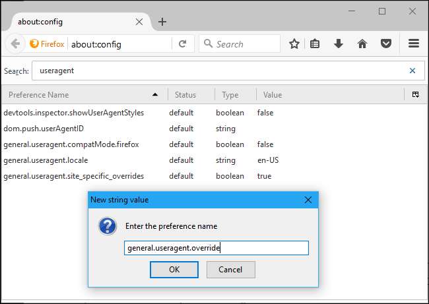The width and height of the screenshot is (429, 304).
Task: Go to the Home page icon
Action: (x=362, y=44)
